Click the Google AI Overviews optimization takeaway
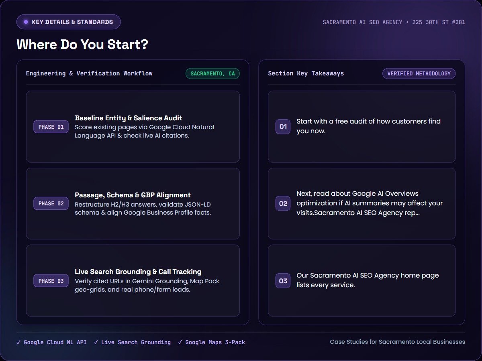This screenshot has height=361, width=482. click(370, 203)
